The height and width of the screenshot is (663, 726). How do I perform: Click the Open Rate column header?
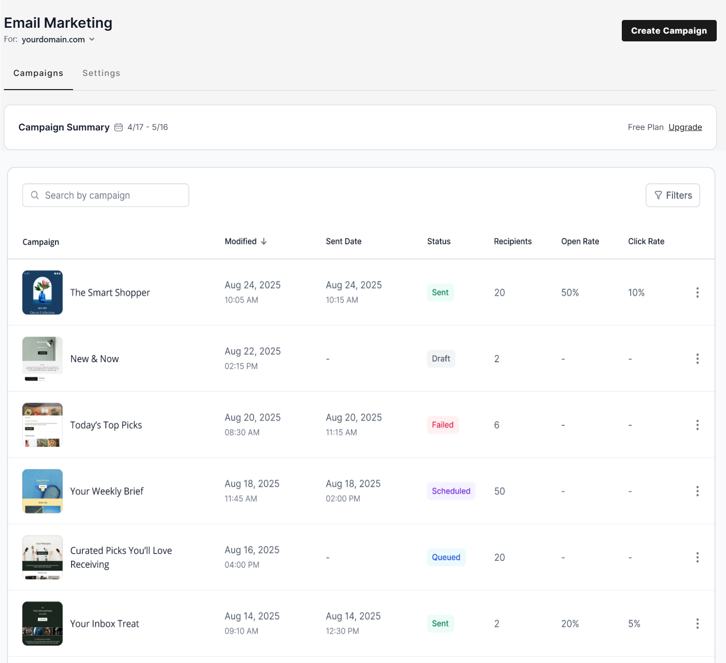pyautogui.click(x=580, y=241)
